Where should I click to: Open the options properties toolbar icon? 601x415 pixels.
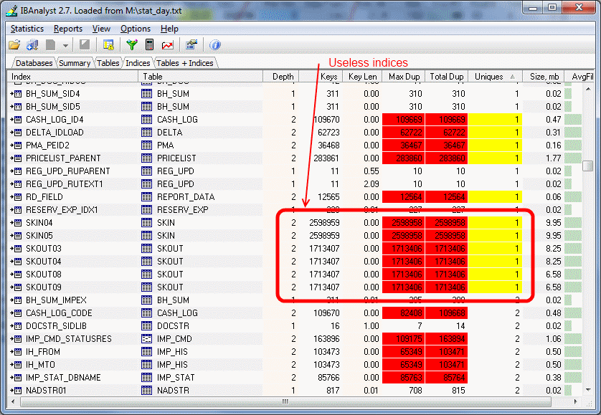[191, 45]
